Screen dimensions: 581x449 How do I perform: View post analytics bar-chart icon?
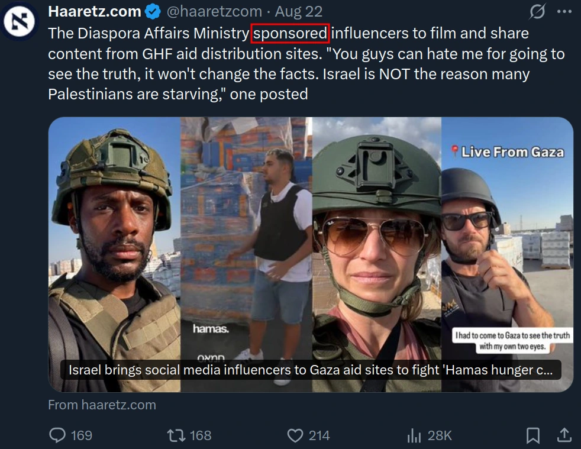click(x=414, y=435)
